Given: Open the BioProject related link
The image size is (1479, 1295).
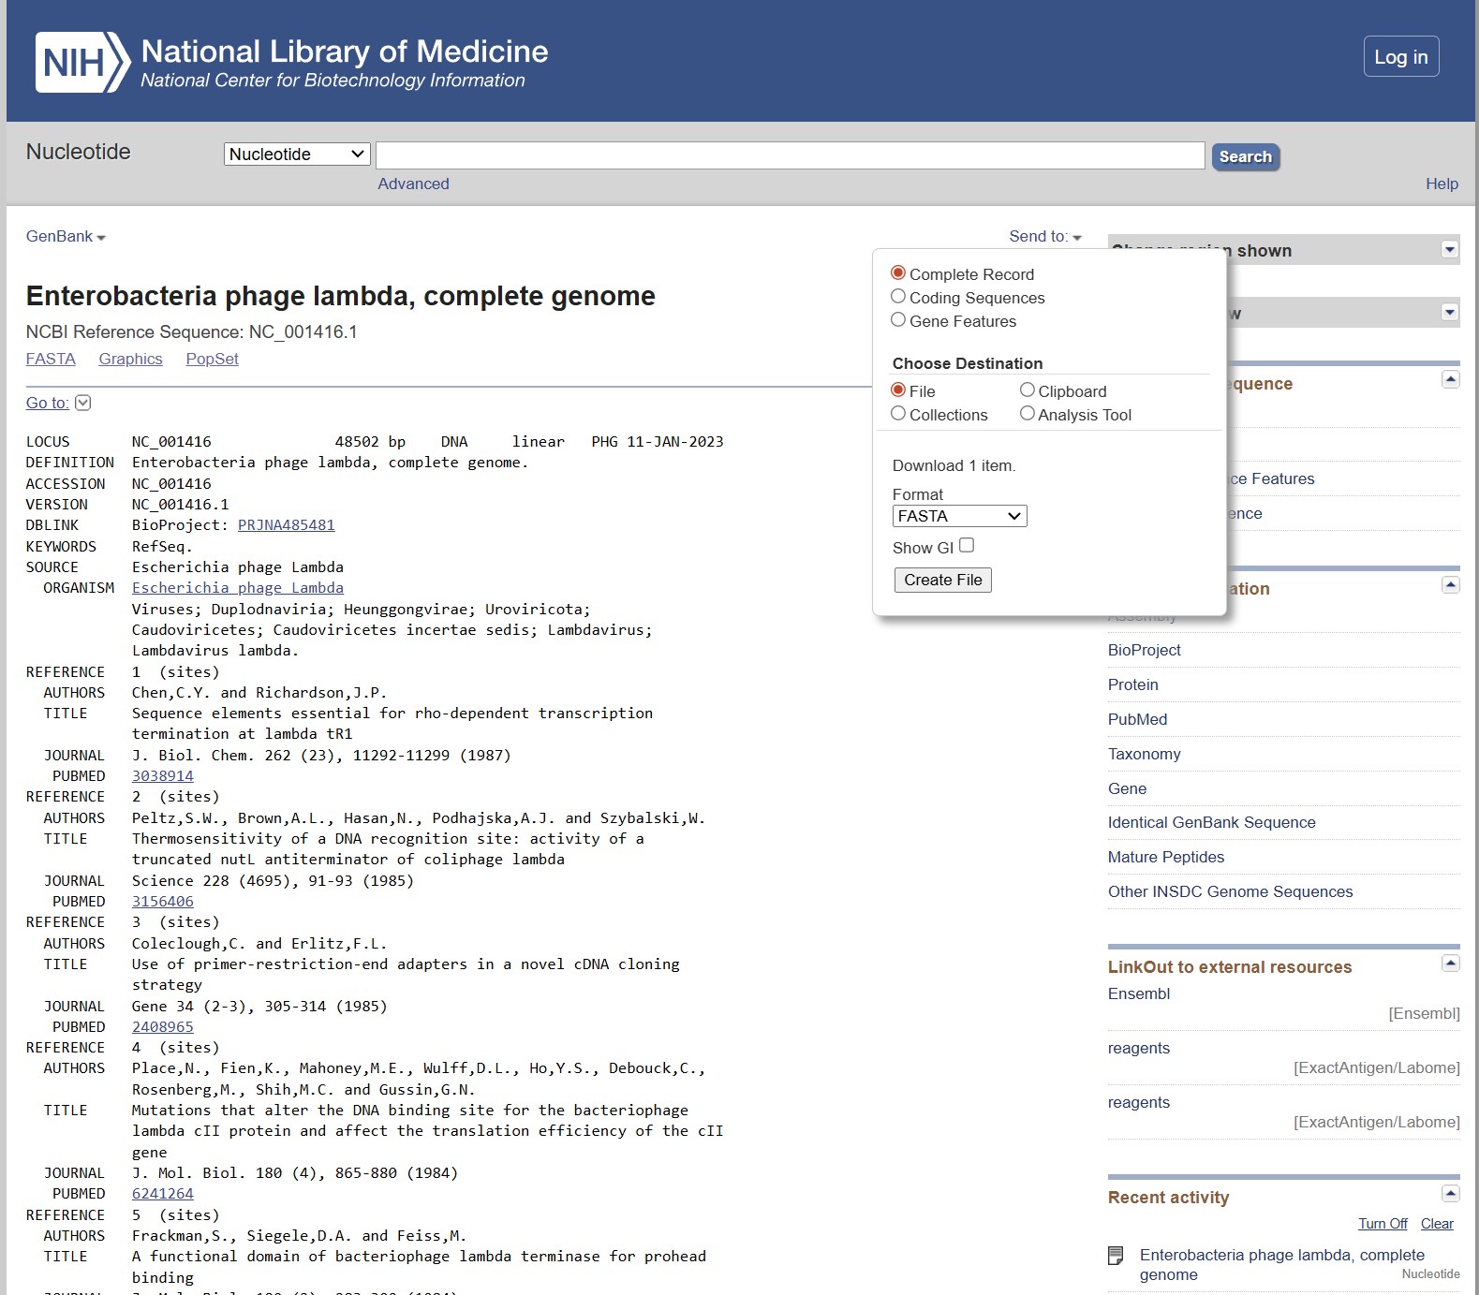Looking at the screenshot, I should tap(1144, 650).
